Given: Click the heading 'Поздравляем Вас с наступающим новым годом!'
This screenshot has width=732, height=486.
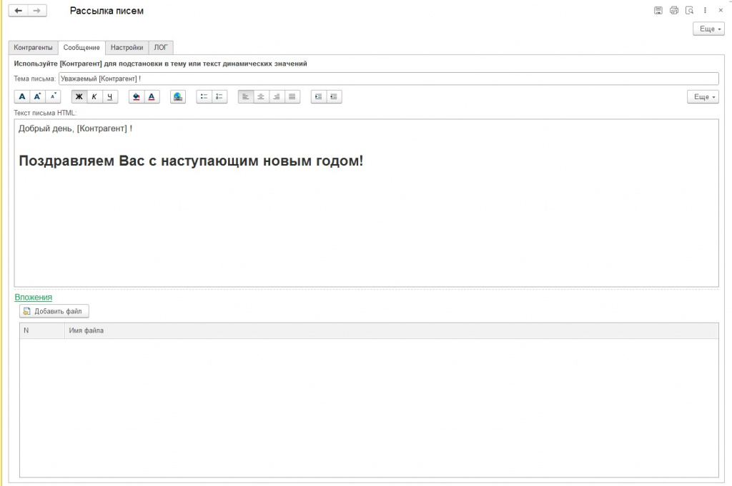Looking at the screenshot, I should tap(191, 161).
